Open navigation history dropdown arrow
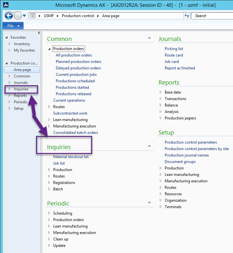 click(24, 15)
